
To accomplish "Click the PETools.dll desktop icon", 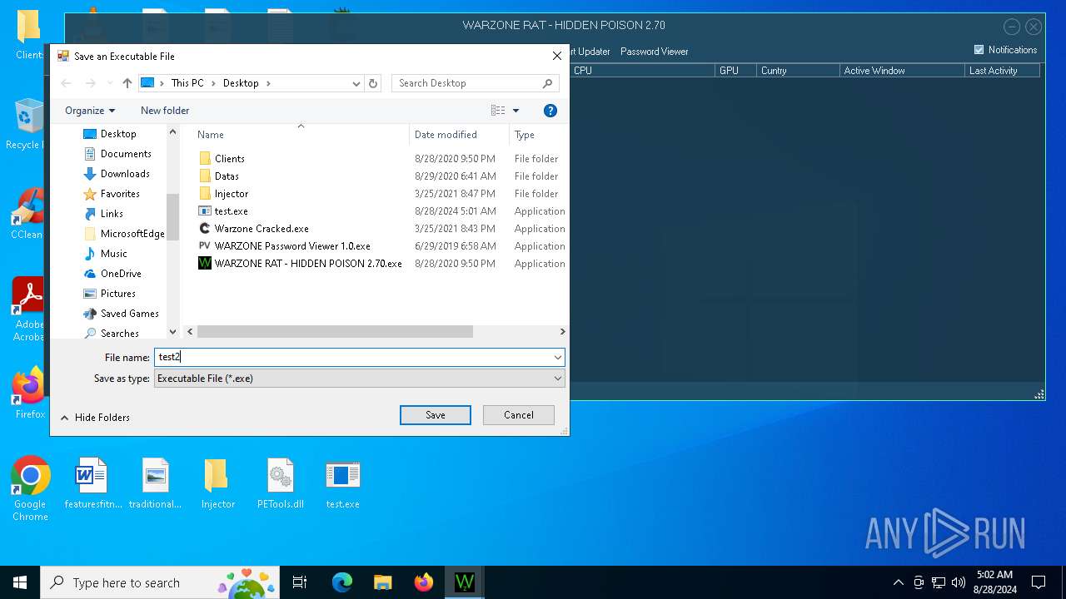I will pos(280,483).
